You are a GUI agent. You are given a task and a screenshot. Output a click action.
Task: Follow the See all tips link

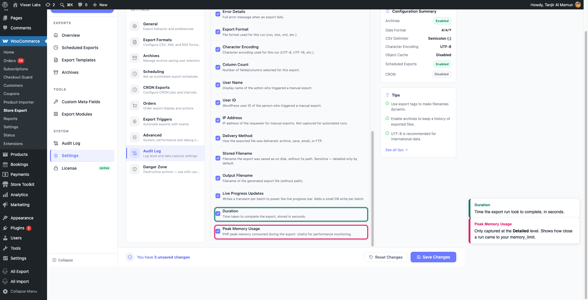(x=397, y=150)
